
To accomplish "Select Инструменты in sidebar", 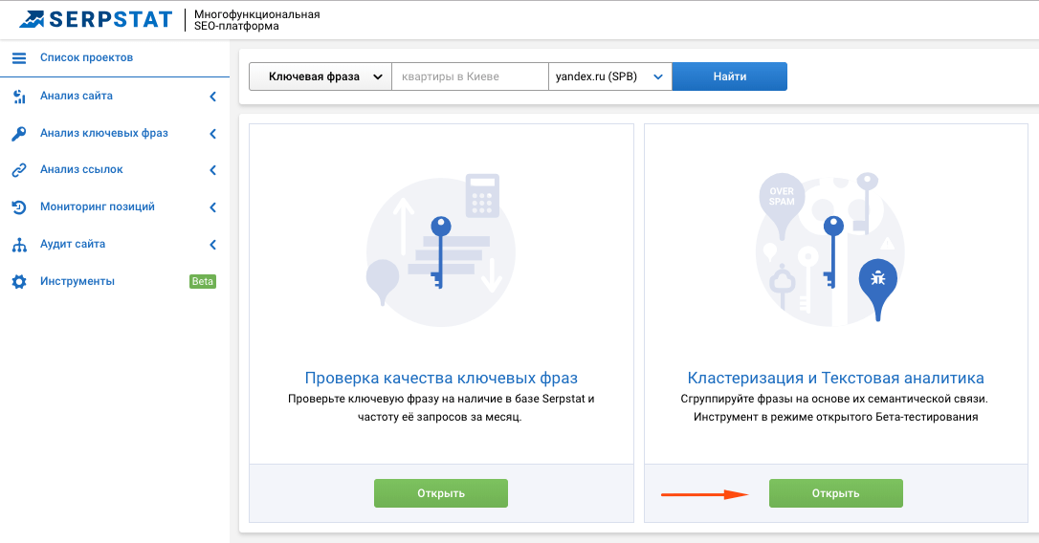I will (77, 281).
